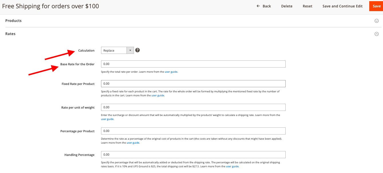Click the Back button
Screen dimensions: 383x173
(x=264, y=6)
